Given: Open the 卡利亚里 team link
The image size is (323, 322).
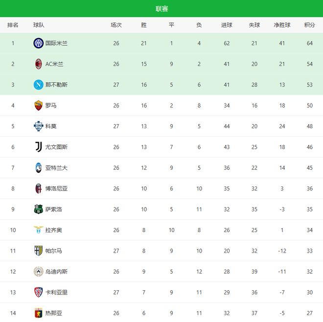Looking at the screenshot, I should (56, 293).
